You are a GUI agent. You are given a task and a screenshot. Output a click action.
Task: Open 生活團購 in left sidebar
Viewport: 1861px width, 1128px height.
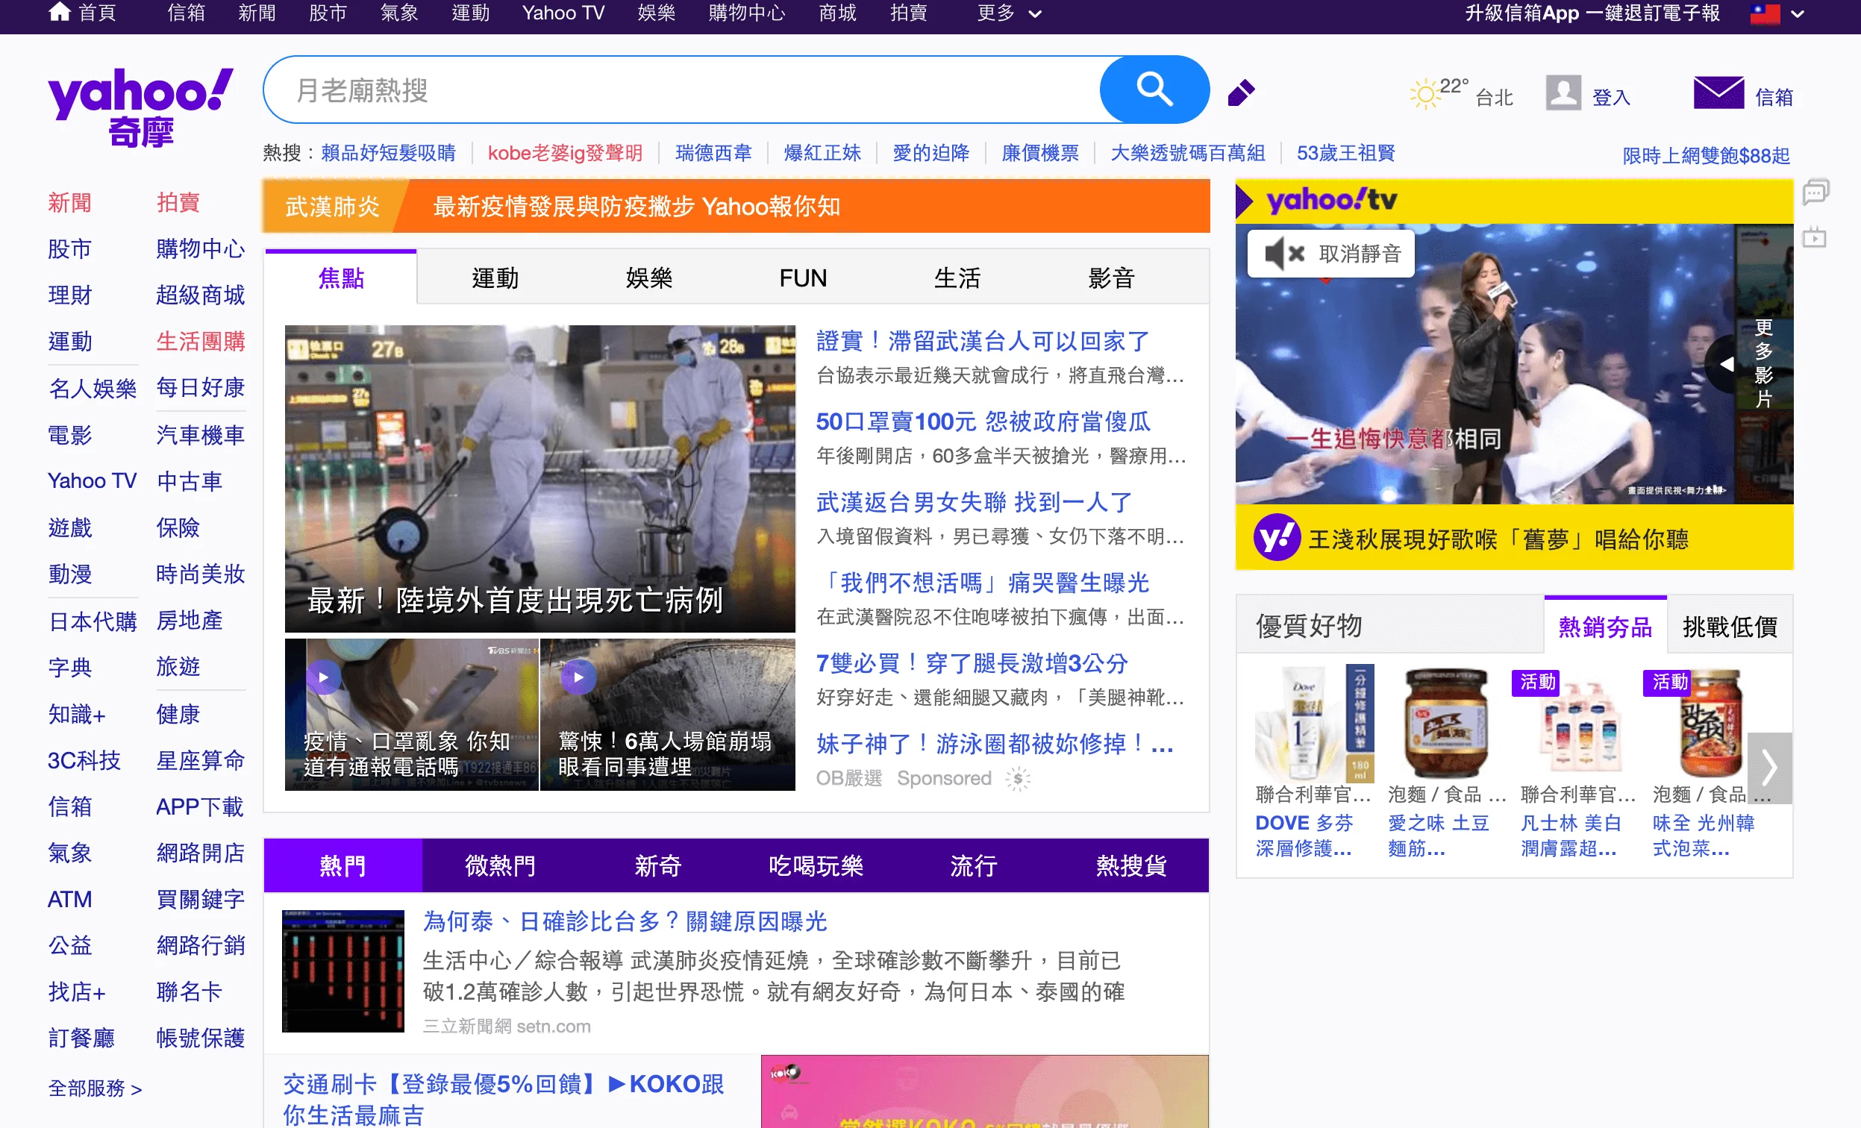(200, 341)
